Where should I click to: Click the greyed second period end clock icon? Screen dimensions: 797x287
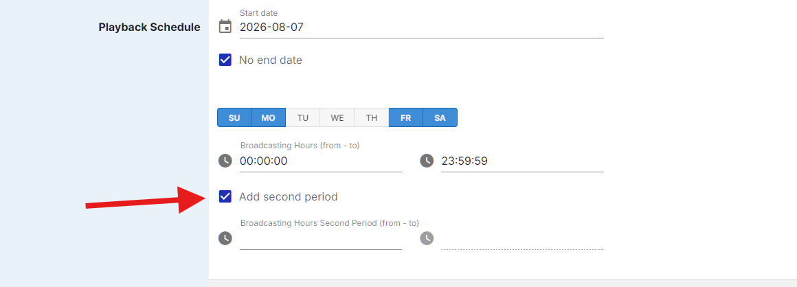coord(427,238)
